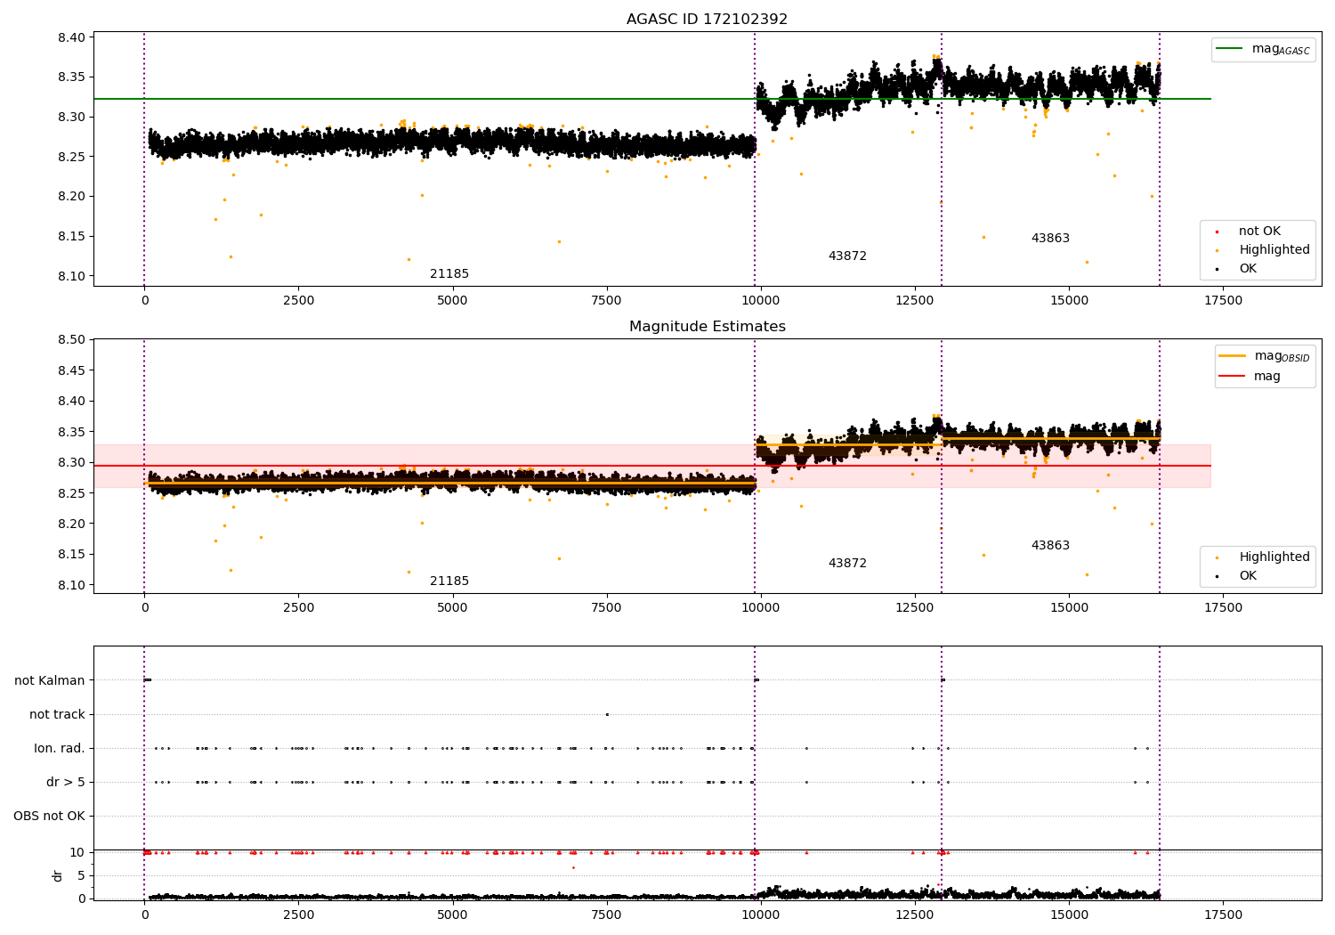
Task: Click the 17500 tick under Magnitude Estimates plot
Action: point(1223,608)
